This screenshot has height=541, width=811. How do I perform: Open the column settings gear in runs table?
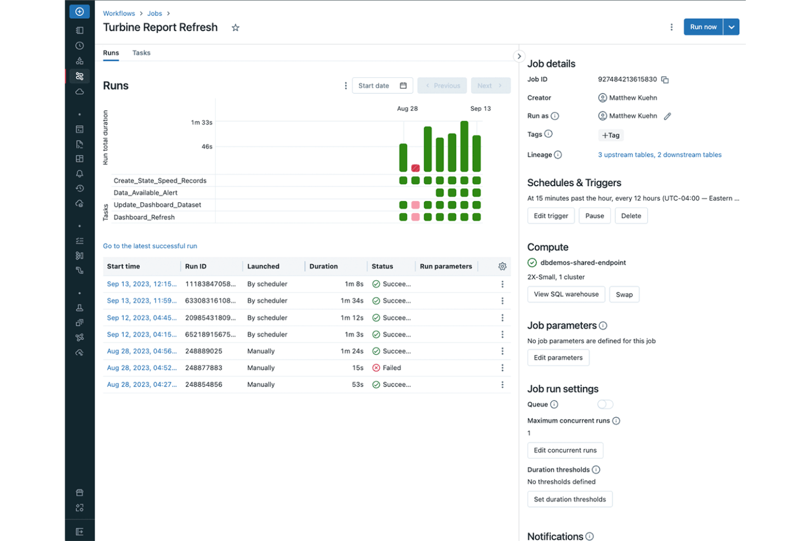tap(502, 266)
